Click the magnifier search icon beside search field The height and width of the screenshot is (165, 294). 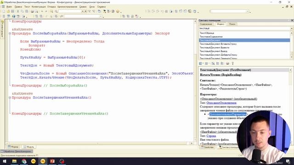56,11
